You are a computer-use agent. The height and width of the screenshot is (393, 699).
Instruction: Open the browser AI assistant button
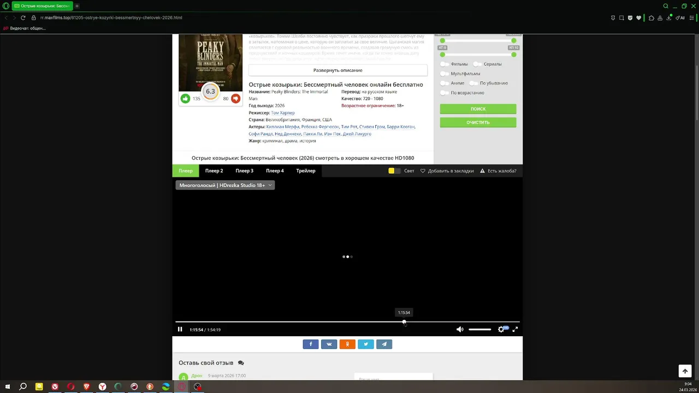pos(680,17)
